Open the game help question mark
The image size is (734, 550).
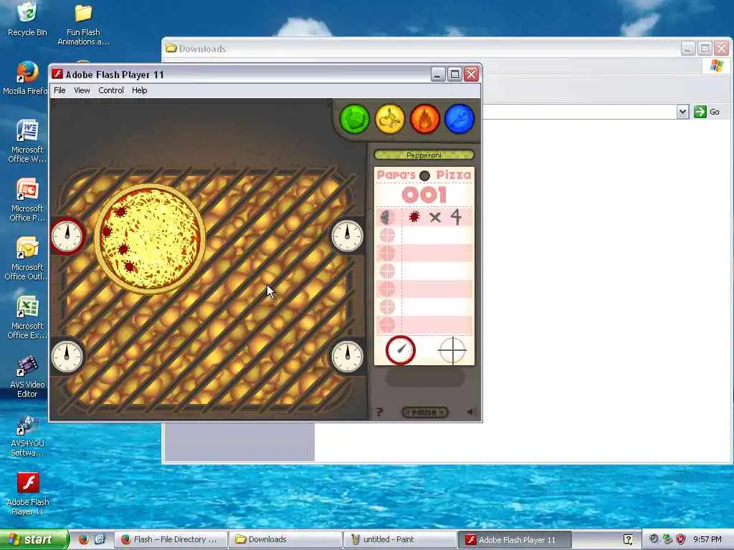click(379, 412)
